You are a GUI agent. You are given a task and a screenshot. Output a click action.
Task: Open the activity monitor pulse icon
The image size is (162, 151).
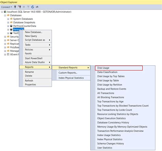point(37,7)
